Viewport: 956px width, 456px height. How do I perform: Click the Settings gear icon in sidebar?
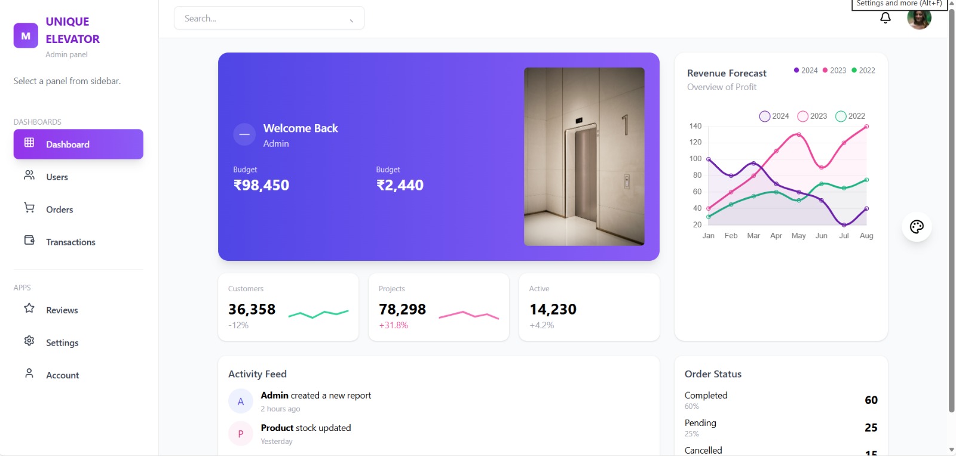29,341
